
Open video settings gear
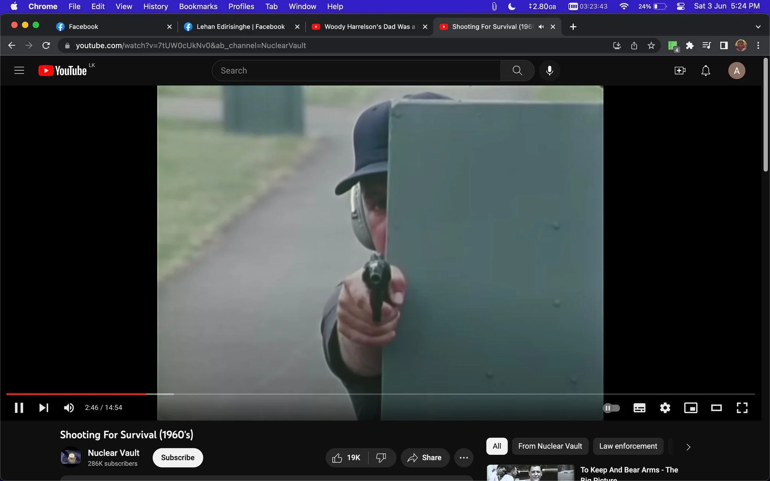665,408
